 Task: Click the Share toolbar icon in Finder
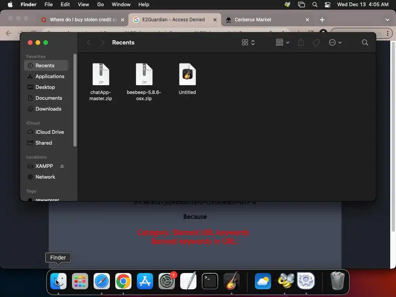(x=301, y=42)
